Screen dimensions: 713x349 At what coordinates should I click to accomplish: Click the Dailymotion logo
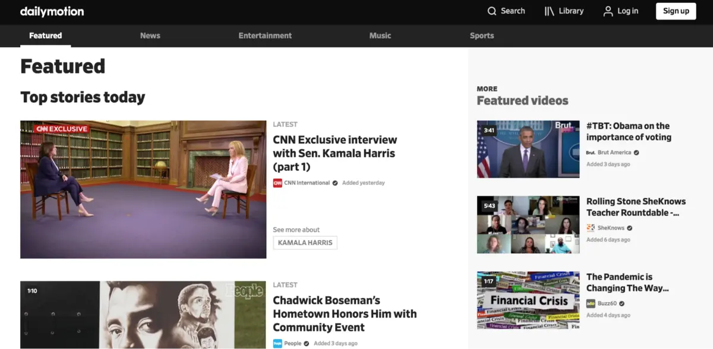(x=52, y=11)
